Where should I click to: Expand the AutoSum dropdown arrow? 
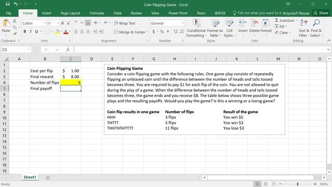[297, 21]
